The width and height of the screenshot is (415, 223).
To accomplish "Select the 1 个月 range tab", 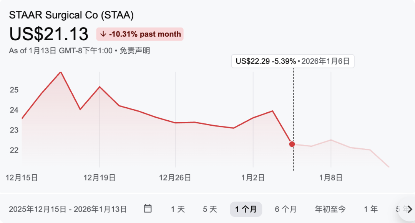I will point(246,209).
